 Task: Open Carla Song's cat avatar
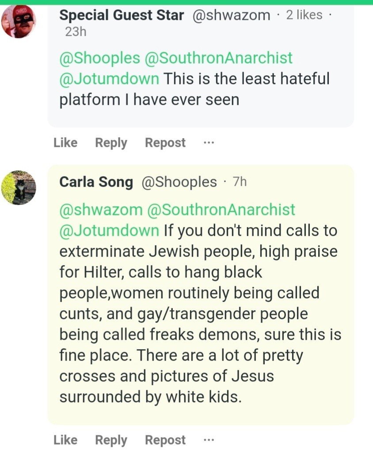19,187
